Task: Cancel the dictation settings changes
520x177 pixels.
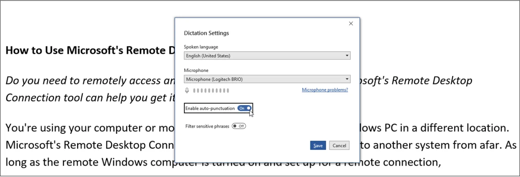Action: [339, 145]
